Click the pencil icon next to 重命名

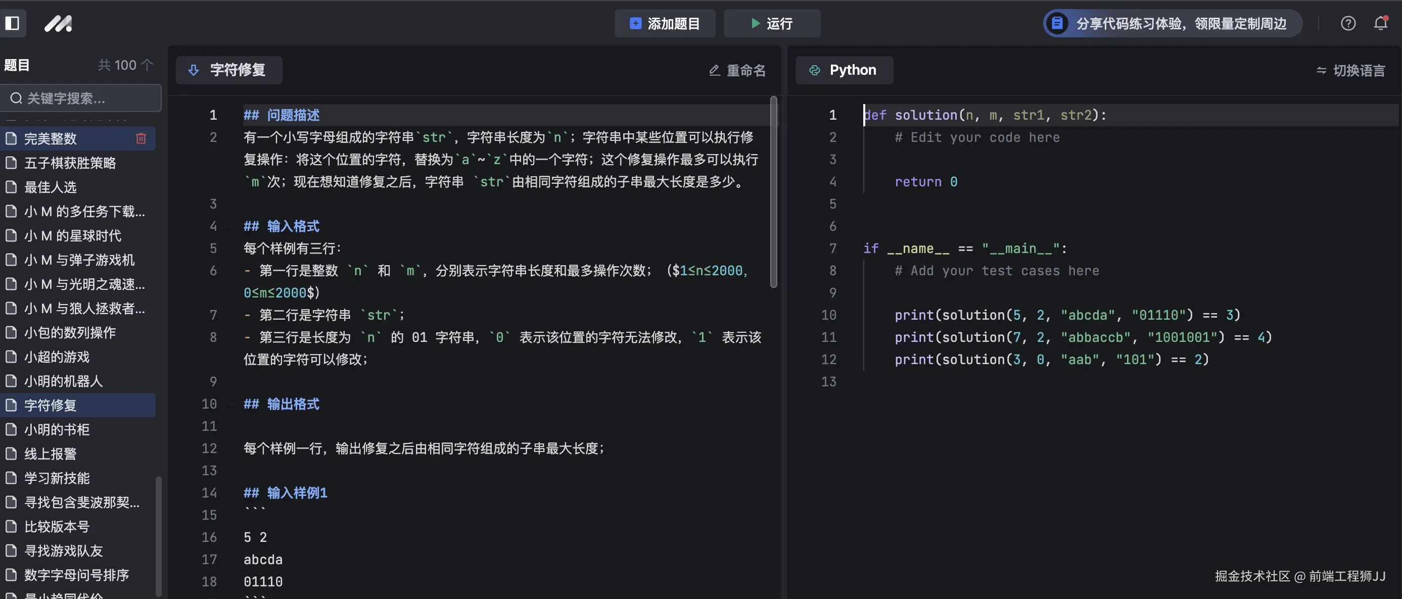click(714, 70)
